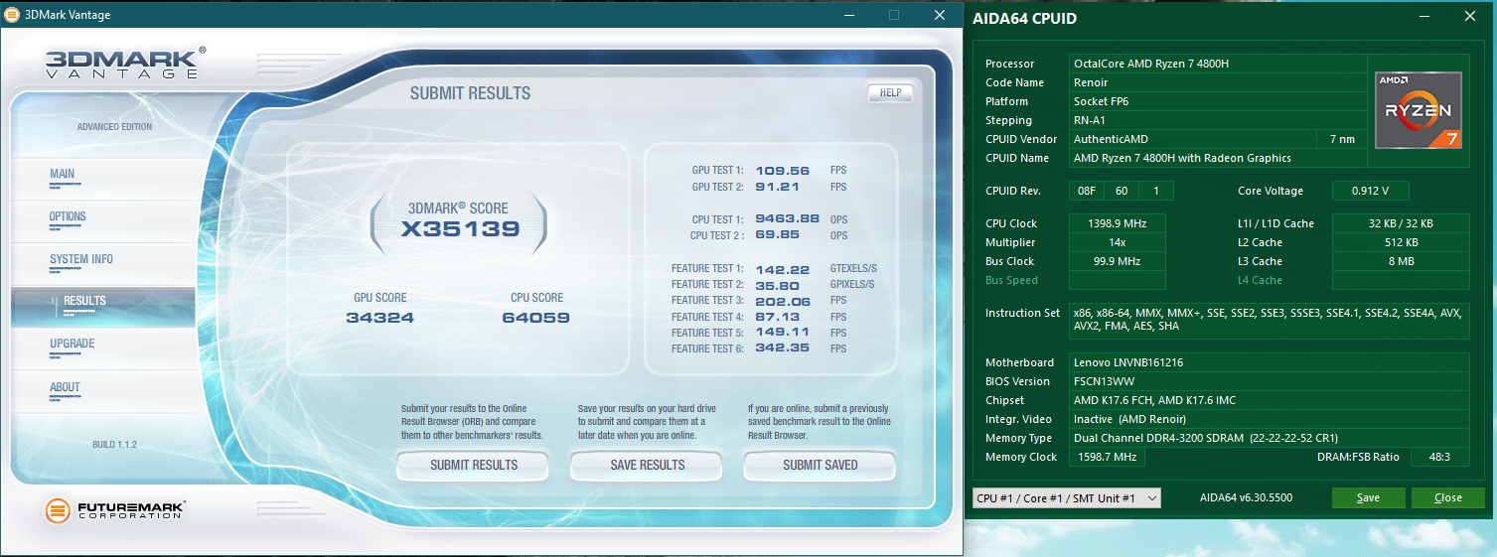
Task: Open the Main section in 3DMark Vantage
Action: (62, 175)
